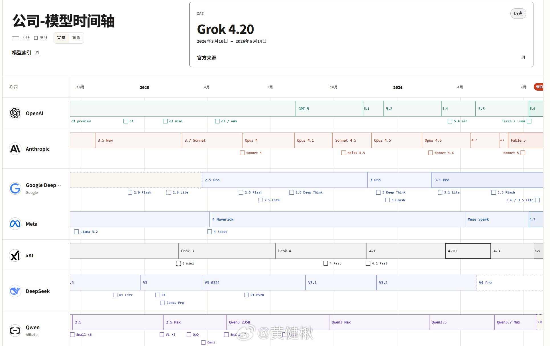Image resolution: width=550 pixels, height=346 pixels.
Task: Open the 官方来源 official source link
Action: tap(207, 58)
